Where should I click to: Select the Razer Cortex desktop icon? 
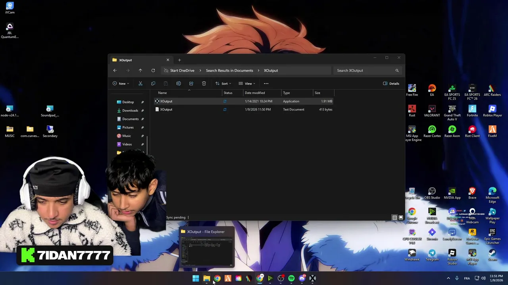click(x=432, y=132)
